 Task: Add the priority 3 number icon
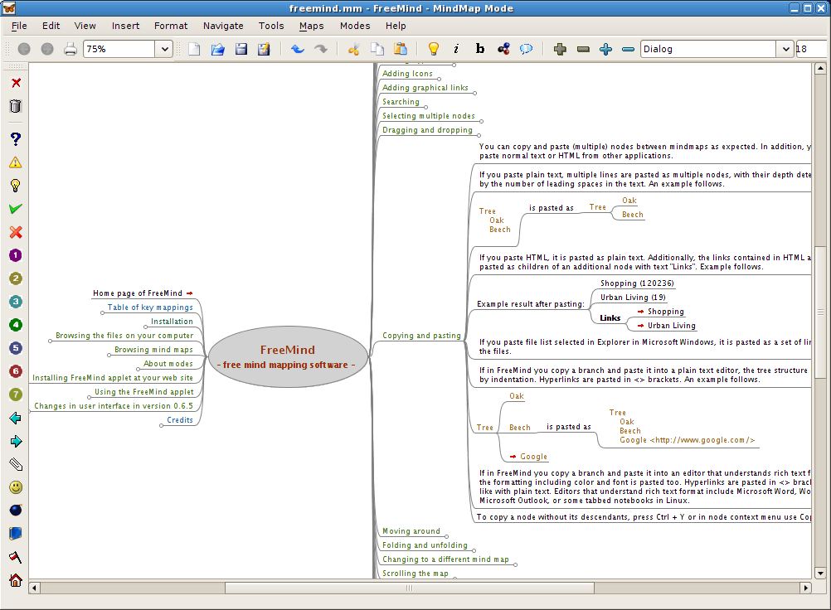(16, 302)
